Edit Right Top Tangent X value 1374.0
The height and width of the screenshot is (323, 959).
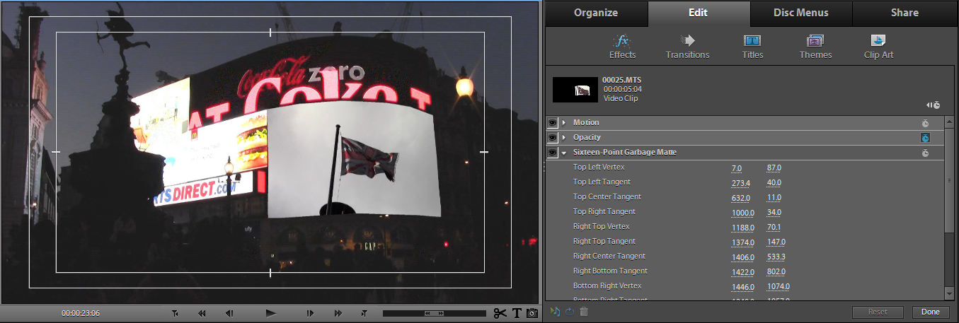pos(743,242)
